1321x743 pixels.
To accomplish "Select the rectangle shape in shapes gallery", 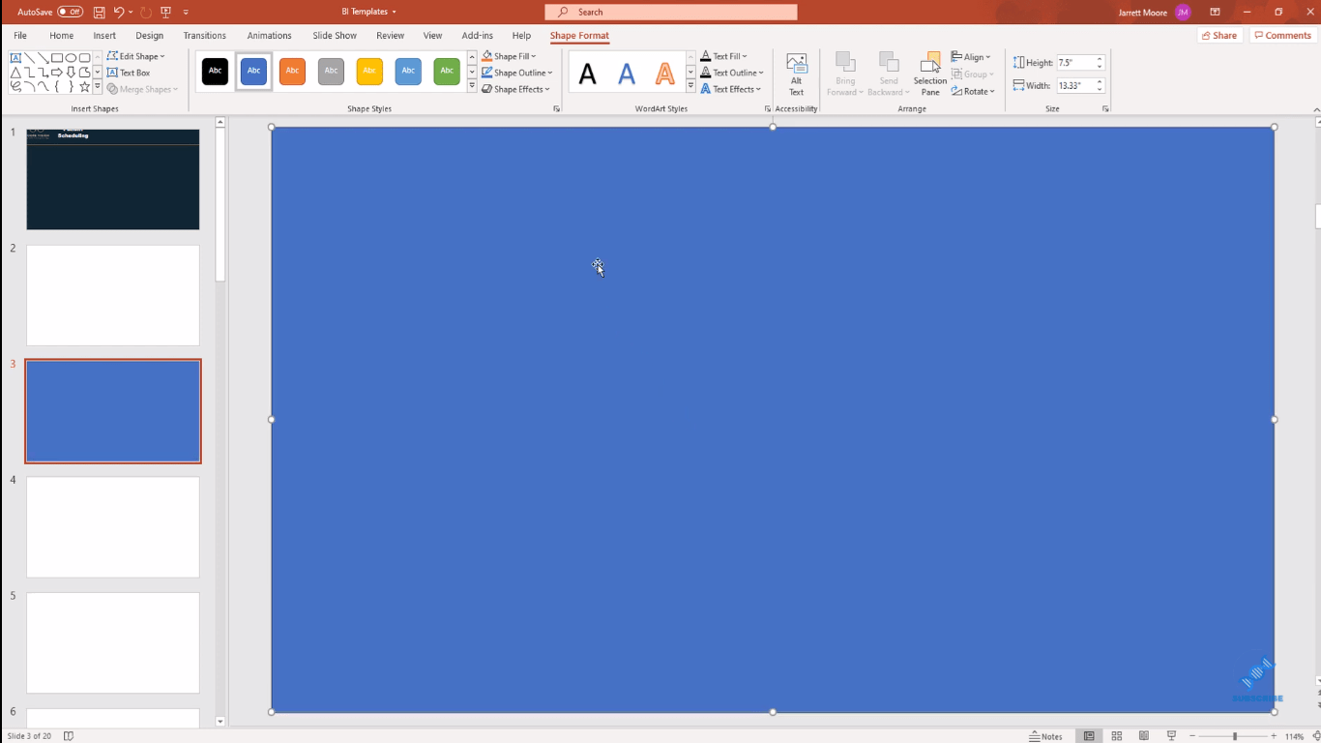I will point(57,58).
